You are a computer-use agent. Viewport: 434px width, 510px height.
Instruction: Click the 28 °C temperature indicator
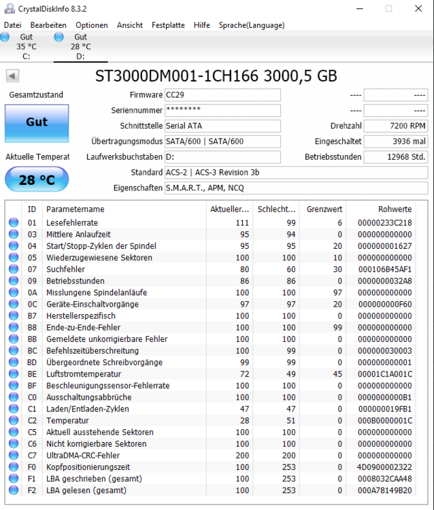coord(37,180)
